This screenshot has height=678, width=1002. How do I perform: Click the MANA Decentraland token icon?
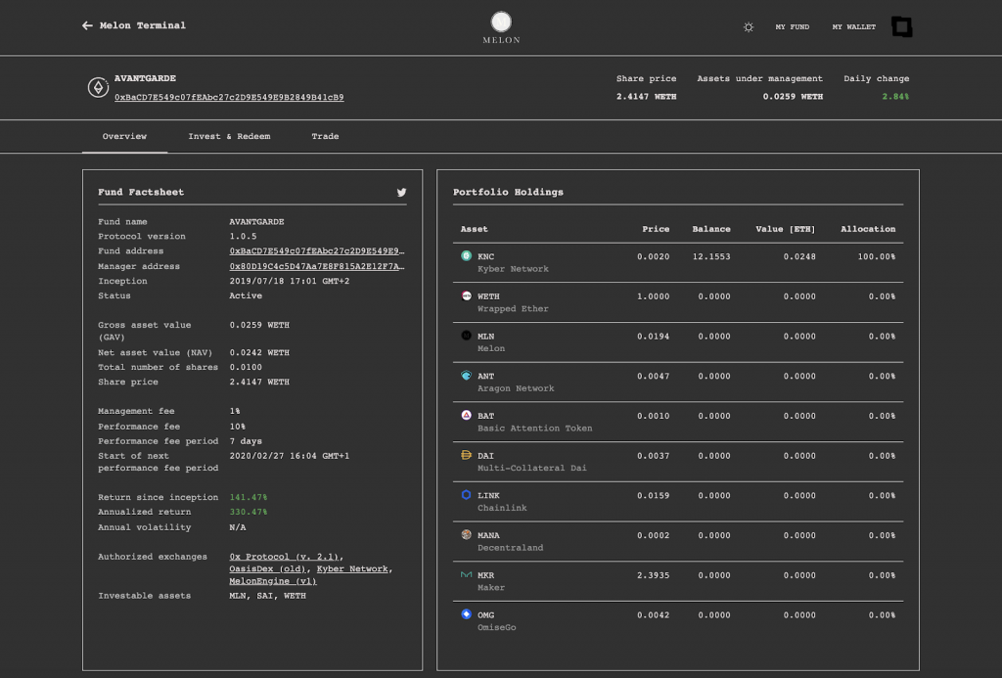tap(467, 535)
